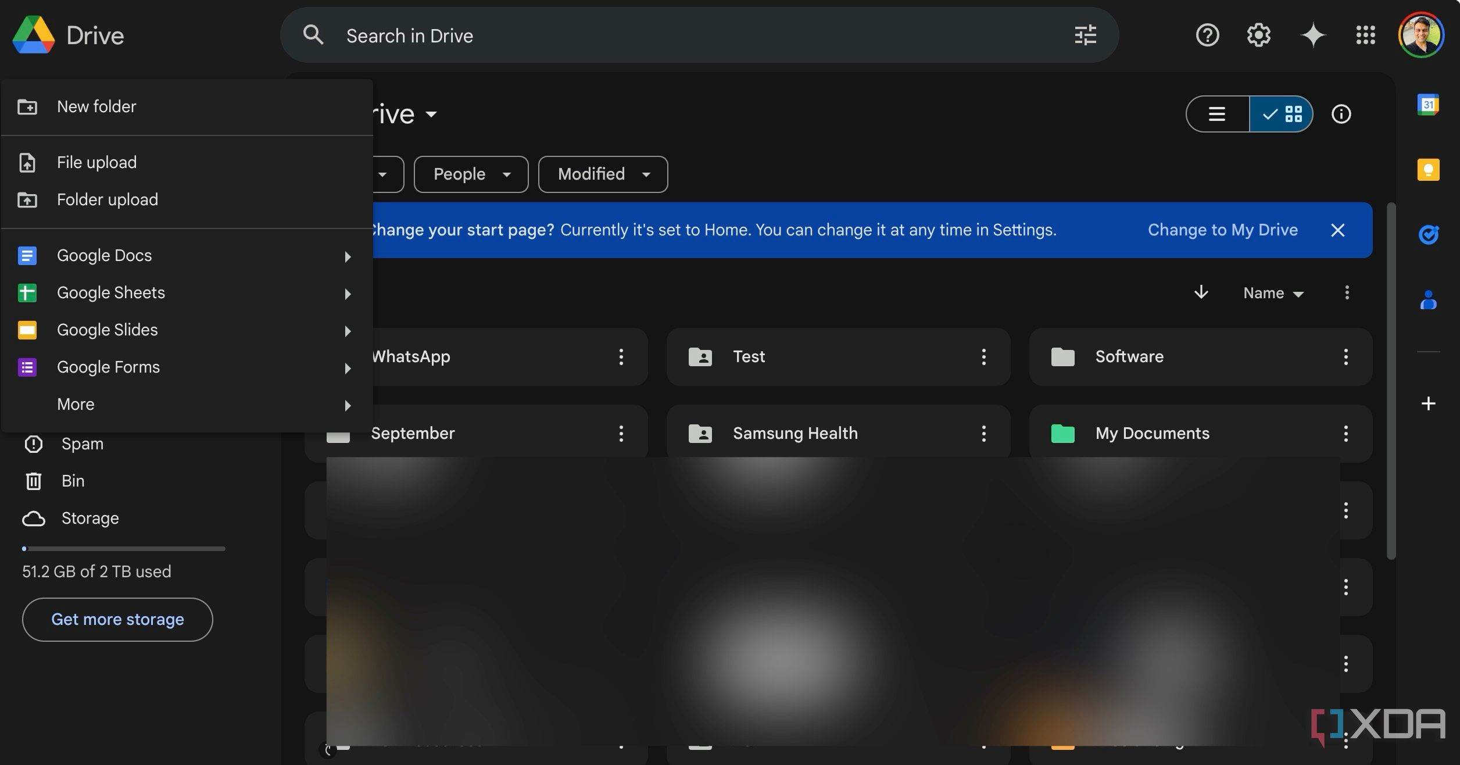The height and width of the screenshot is (765, 1460).
Task: Click Change to My Drive link
Action: coord(1222,230)
